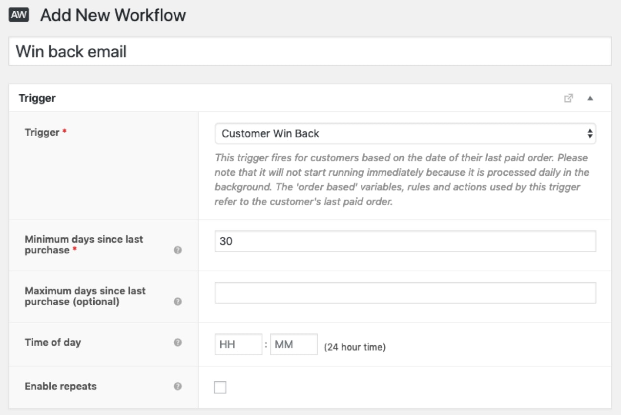Image resolution: width=621 pixels, height=415 pixels.
Task: Click the MM minute input box
Action: point(293,344)
